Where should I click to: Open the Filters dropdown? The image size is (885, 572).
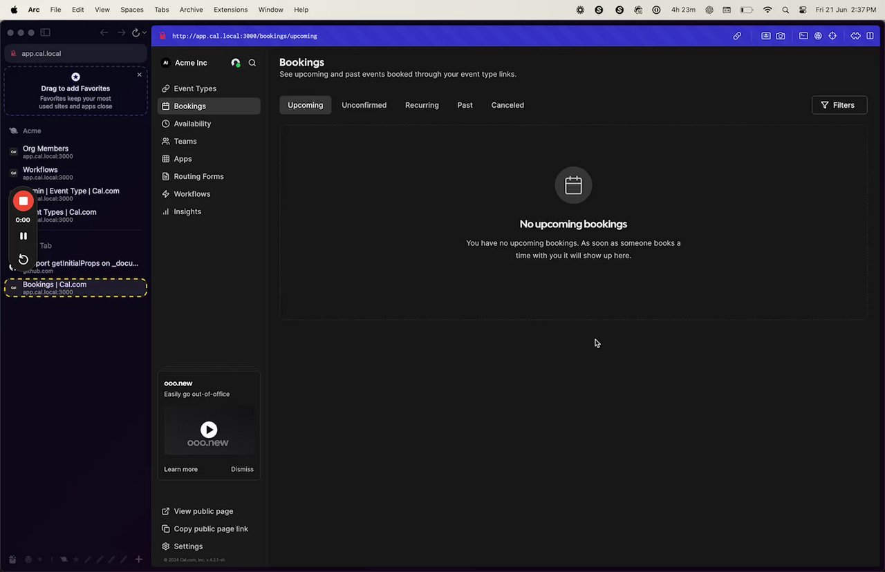click(x=839, y=105)
